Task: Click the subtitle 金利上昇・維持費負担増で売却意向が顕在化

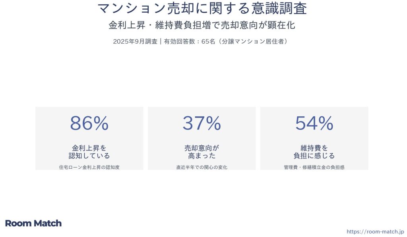Action: click(x=202, y=25)
